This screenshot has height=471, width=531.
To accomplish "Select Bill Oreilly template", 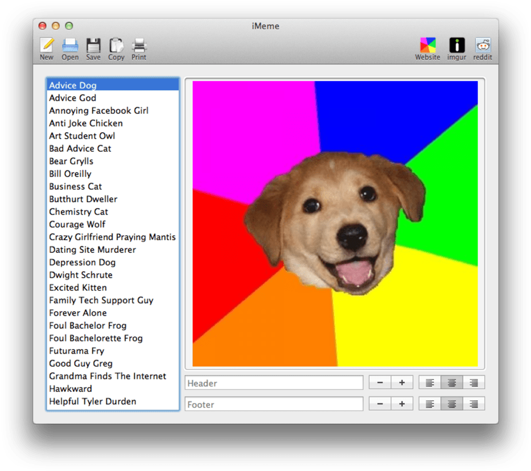I will (113, 174).
